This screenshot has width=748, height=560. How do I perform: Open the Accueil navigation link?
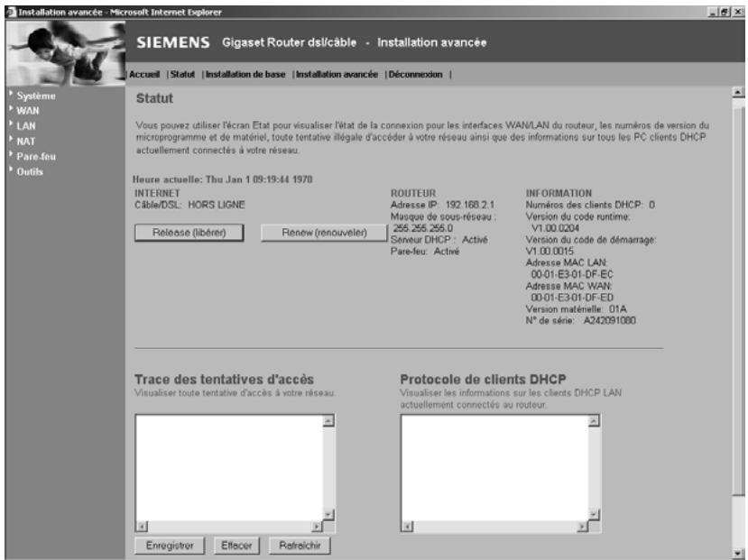pyautogui.click(x=144, y=74)
